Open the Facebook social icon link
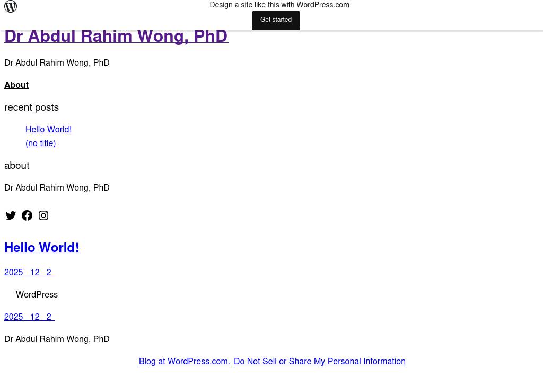543x378 pixels. (27, 215)
